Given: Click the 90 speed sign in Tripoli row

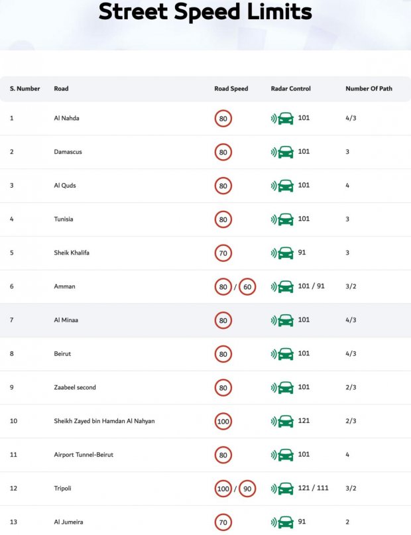Looking at the screenshot, I should click(x=247, y=489).
